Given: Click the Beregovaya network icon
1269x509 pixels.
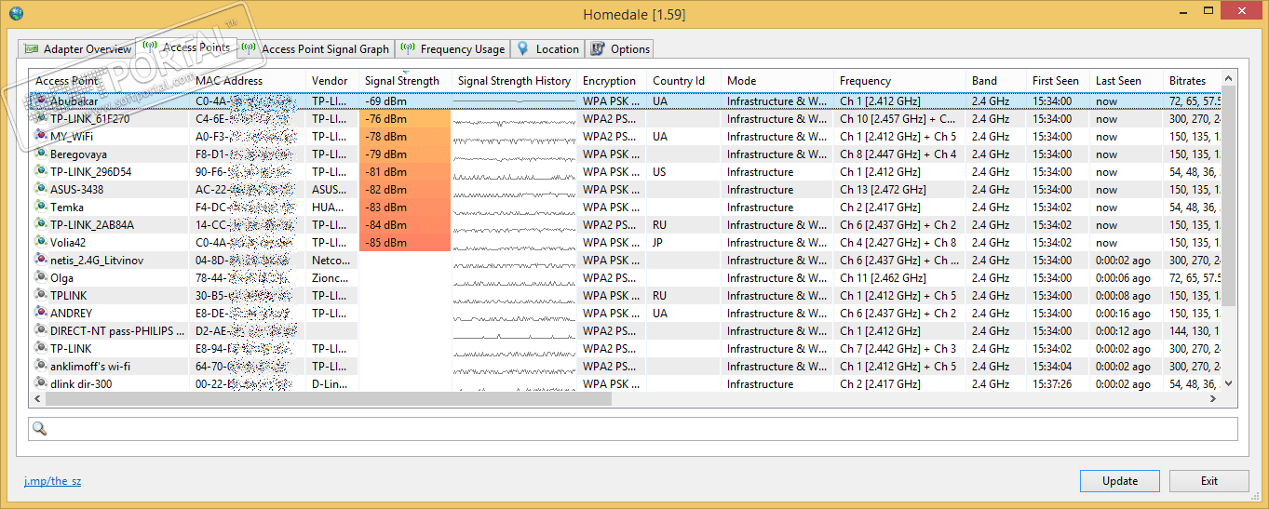Looking at the screenshot, I should pyautogui.click(x=41, y=154).
